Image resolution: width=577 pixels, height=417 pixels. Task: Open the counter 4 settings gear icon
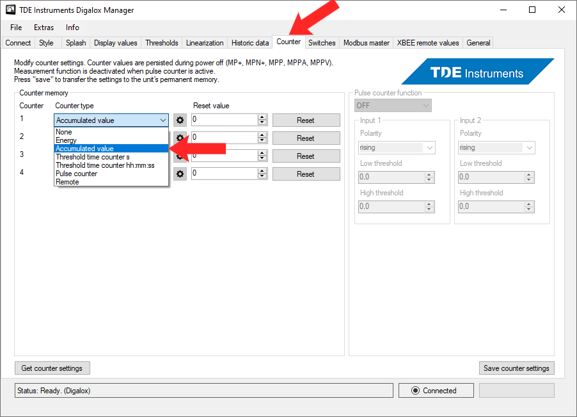(x=180, y=174)
